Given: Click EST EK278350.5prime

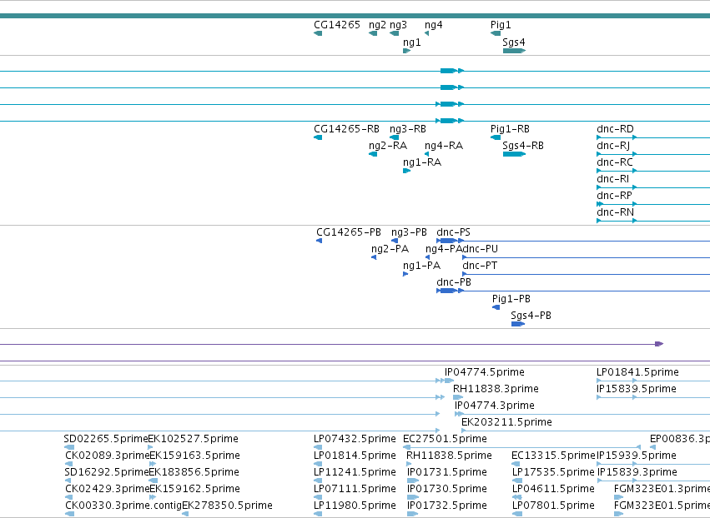Looking at the screenshot, I should 185,514.
